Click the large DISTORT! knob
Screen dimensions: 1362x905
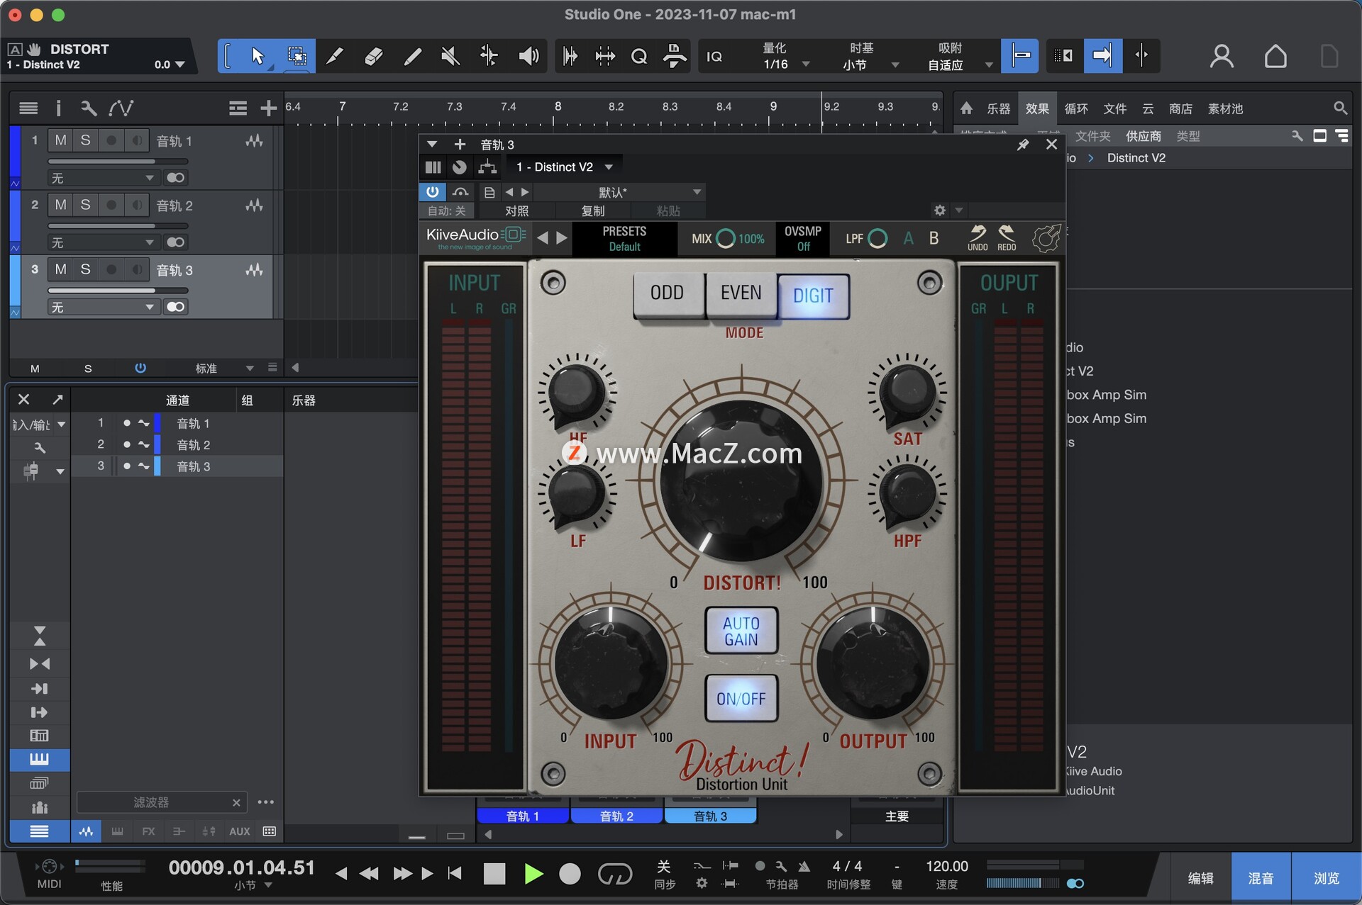tap(741, 482)
